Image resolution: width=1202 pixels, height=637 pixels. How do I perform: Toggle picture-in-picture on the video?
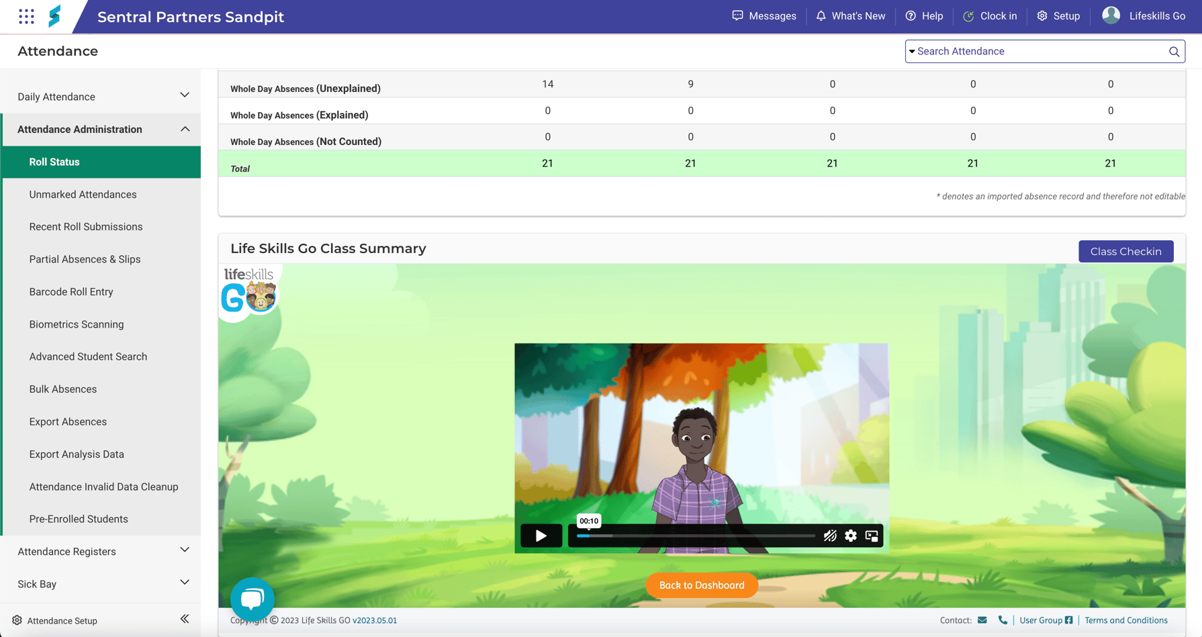pos(872,536)
